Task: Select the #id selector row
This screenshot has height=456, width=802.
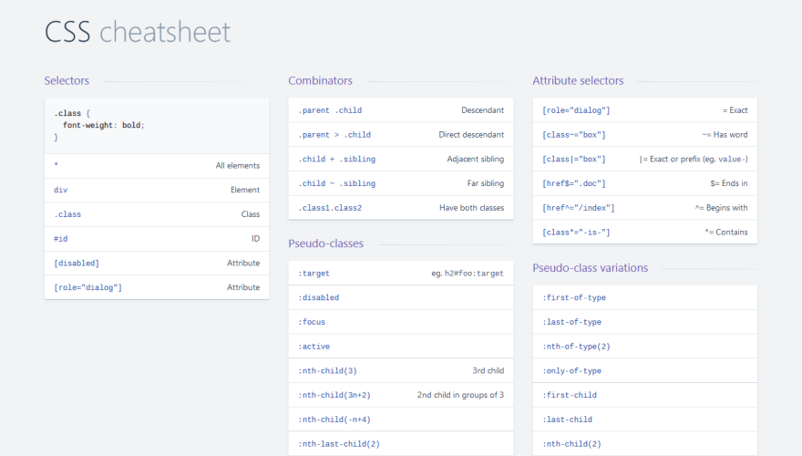Action: pyautogui.click(x=156, y=239)
